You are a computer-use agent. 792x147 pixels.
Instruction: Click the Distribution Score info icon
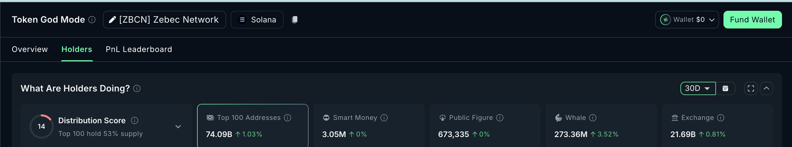point(134,120)
